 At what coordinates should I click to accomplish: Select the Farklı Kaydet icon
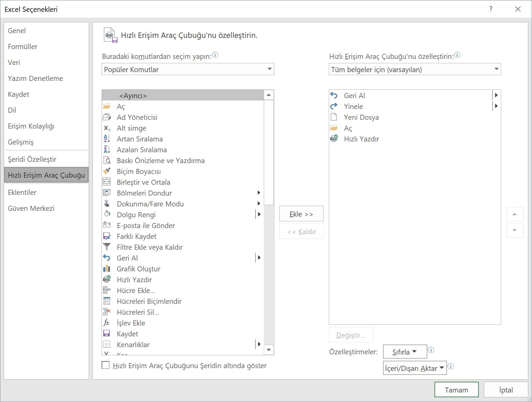click(x=107, y=236)
